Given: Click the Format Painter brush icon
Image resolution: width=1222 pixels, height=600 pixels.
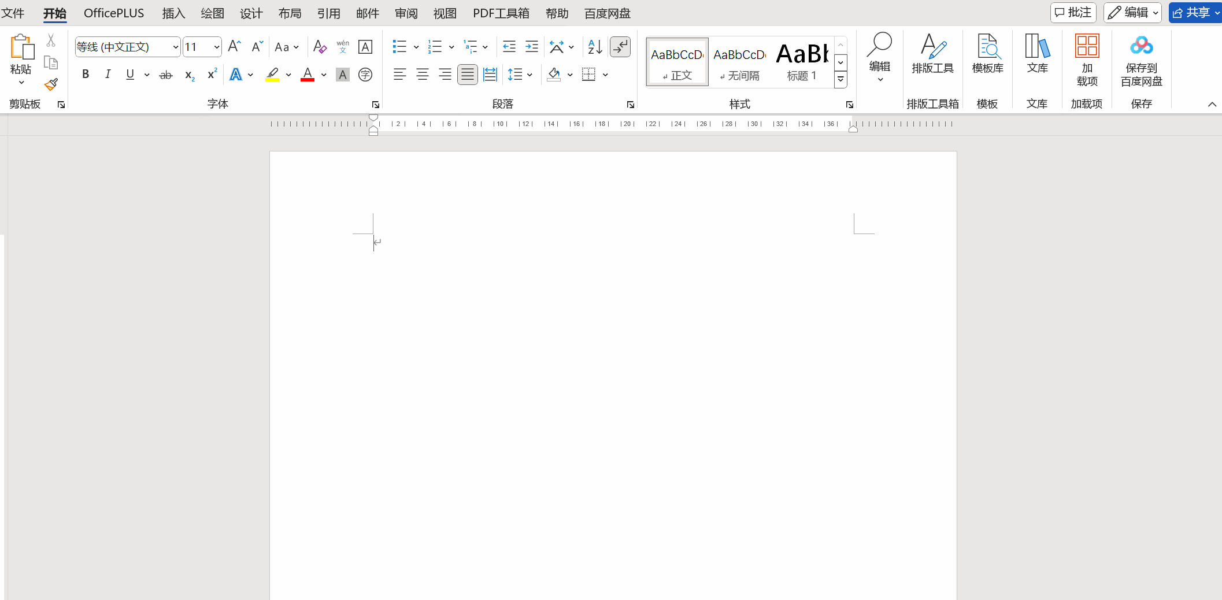Looking at the screenshot, I should pyautogui.click(x=51, y=85).
